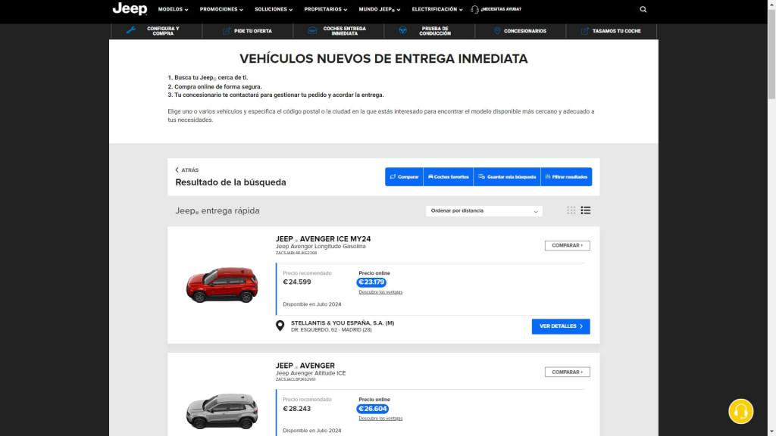Expand the Modelos menu
Screen dimensions: 776x436
(173, 9)
